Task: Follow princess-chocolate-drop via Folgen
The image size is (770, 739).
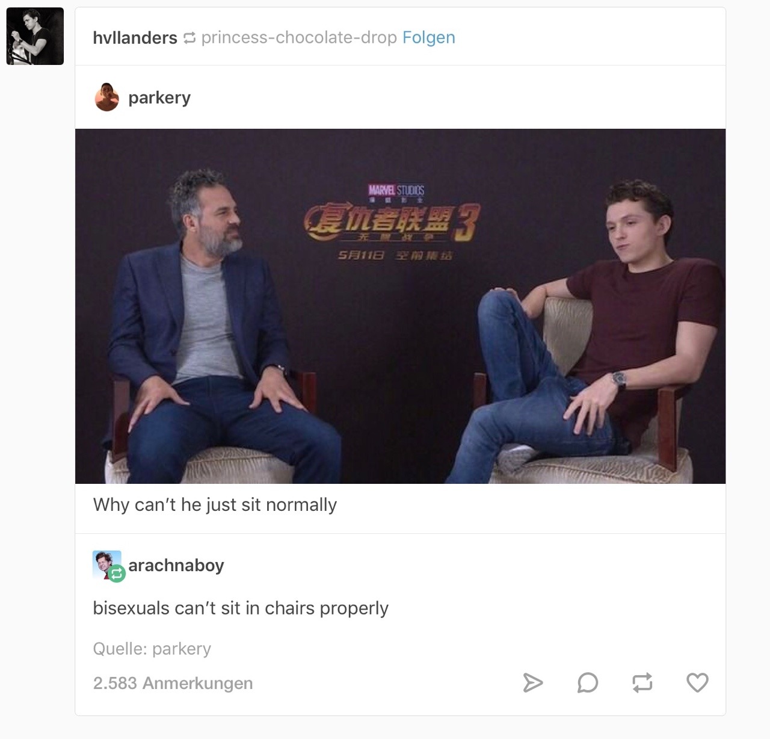Action: tap(429, 37)
